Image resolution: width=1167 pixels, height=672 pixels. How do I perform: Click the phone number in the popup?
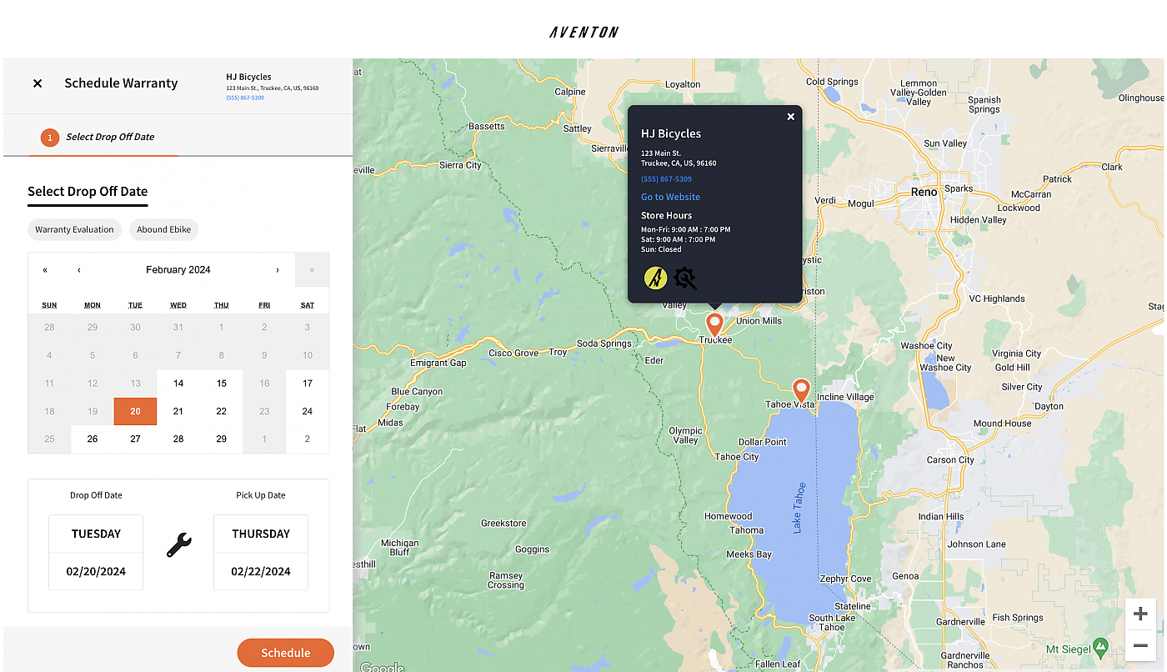pyautogui.click(x=666, y=179)
